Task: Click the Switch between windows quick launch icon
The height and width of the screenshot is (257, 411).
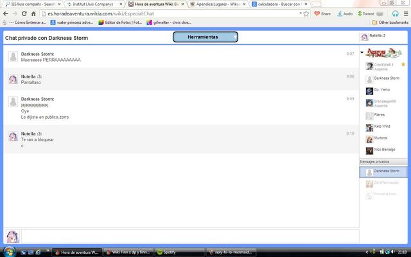Action: (x=31, y=252)
